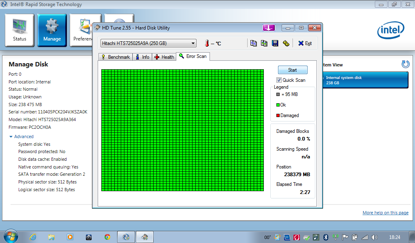Click Show desktop button at taskbar end
This screenshot has width=415, height=243.
click(x=412, y=237)
